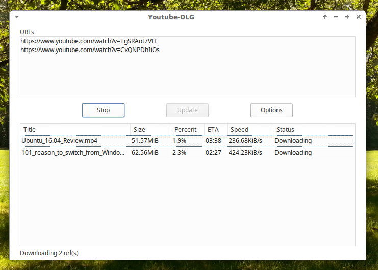Click the 424.23KiB/s speed cell

(x=245, y=153)
